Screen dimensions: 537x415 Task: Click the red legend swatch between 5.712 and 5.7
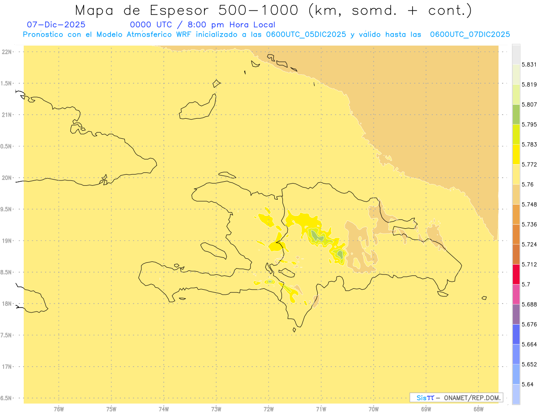(516, 274)
